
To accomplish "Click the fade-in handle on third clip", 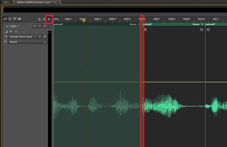I will (208, 30).
